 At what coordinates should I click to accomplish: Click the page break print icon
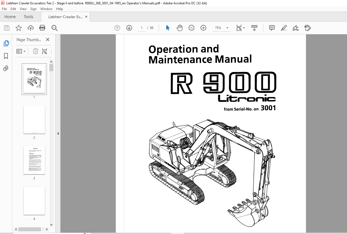coord(45,51)
